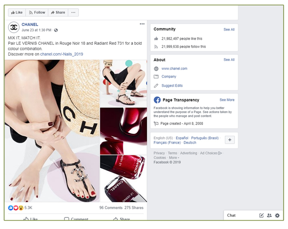Select '21,982,497 people like this' text
Screen dimensions: 288x229
pyautogui.click(x=182, y=39)
